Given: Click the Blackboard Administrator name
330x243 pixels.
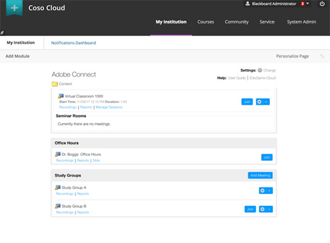Looking at the screenshot, I should coord(274,4).
